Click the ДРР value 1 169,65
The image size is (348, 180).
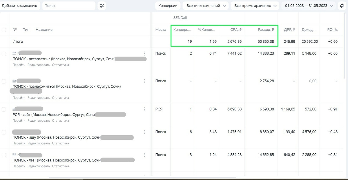(x=288, y=109)
